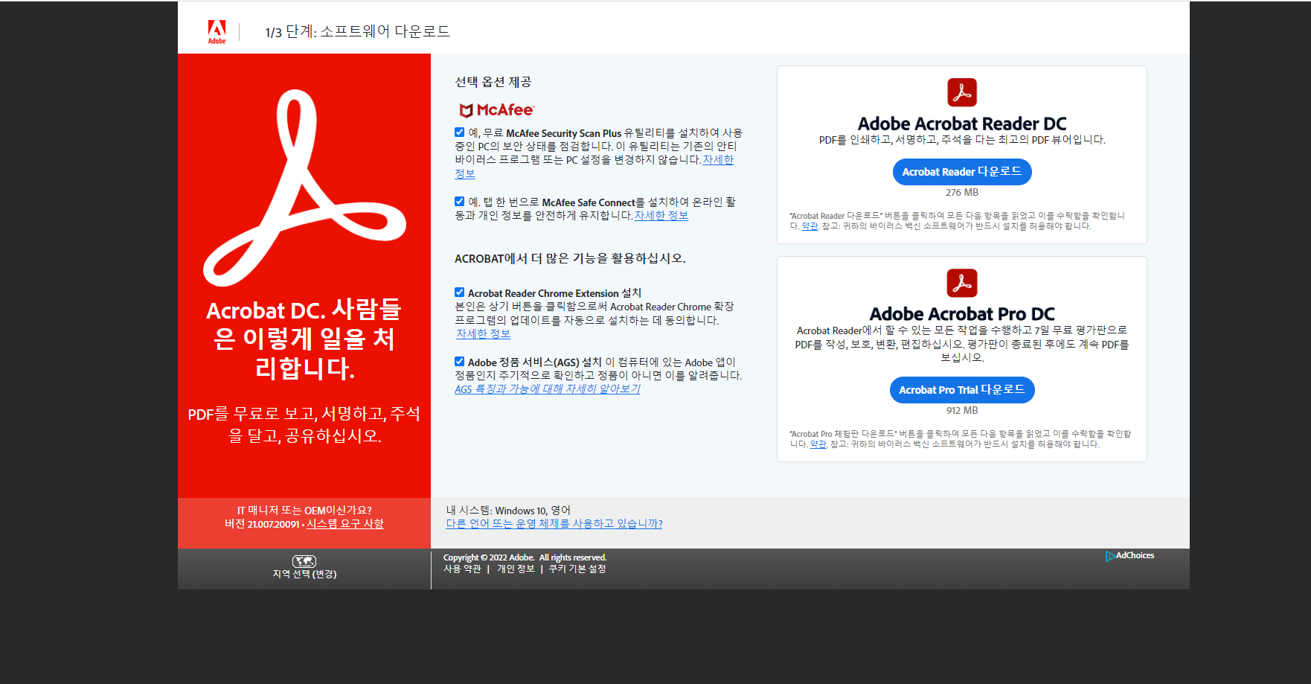Viewport: 1311px width, 684px height.
Task: Toggle the Acrobat Reader Chrome Extension checkbox
Action: (460, 292)
